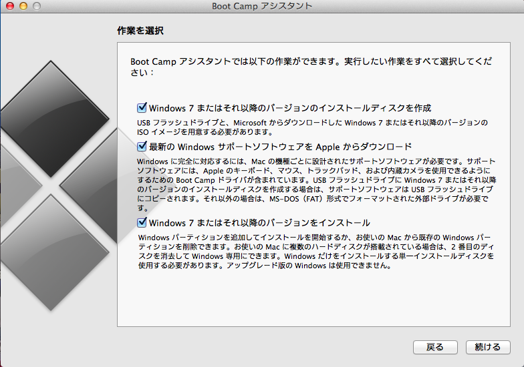524x367 pixels.
Task: Click label 'Windows 7 またはそれ以降のバージョンのインストールディスクを作成'
Action: point(290,108)
